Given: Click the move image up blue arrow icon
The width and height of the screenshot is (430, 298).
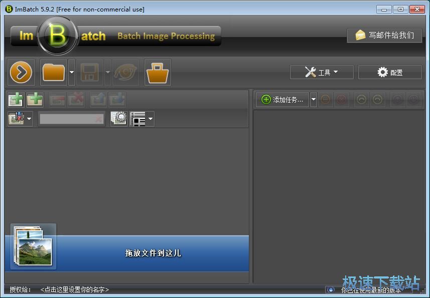Looking at the screenshot, I should tap(98, 99).
